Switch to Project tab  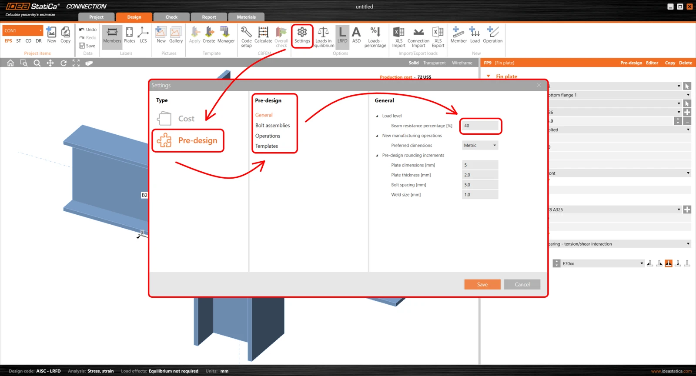[96, 17]
